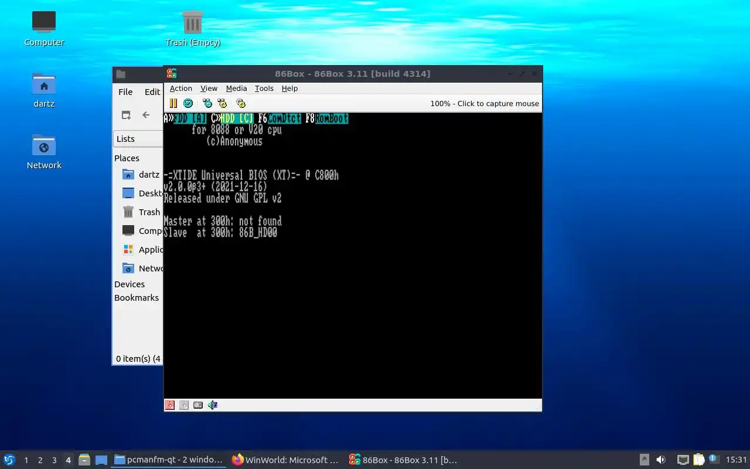Send Ctrl+Alt+Del via toolbar icon
The height and width of the screenshot is (469, 750).
pos(207,103)
